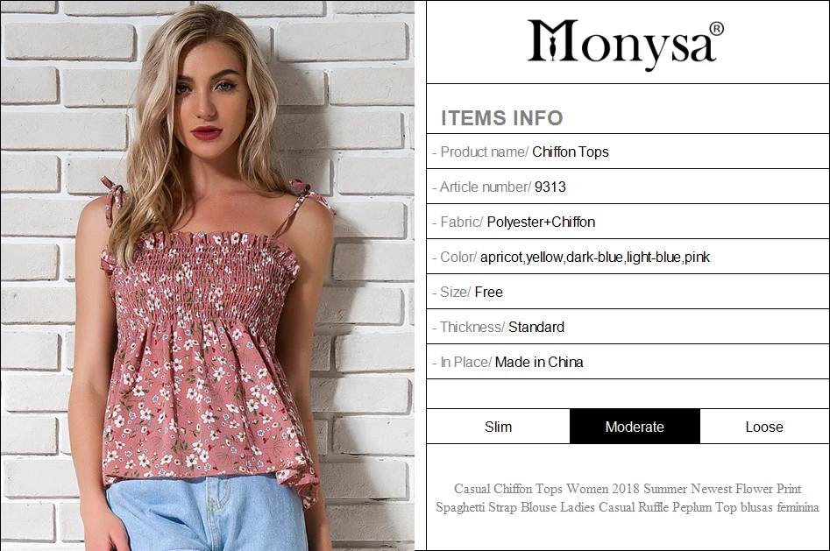830x551 pixels.
Task: Select the Slim fit option
Action: coord(498,427)
